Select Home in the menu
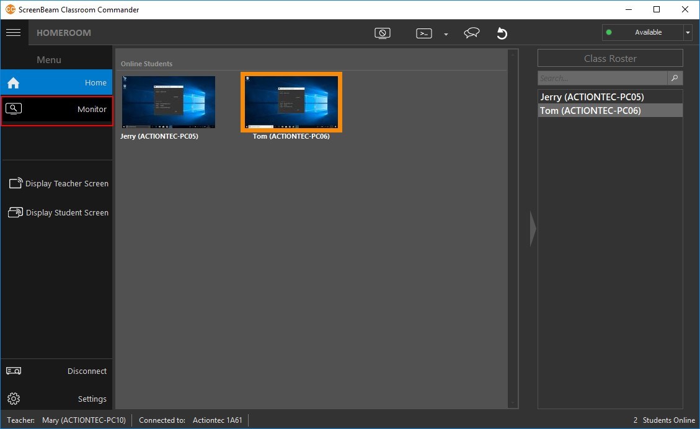This screenshot has width=700, height=429. tap(56, 82)
